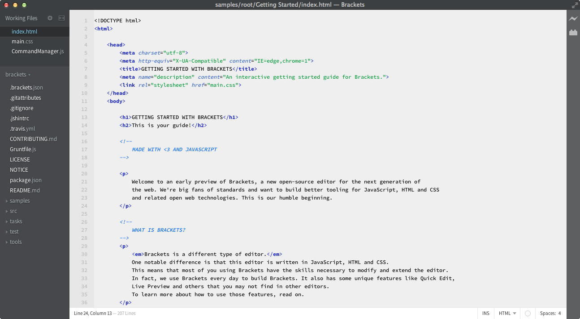Click the linting status circle indicator
Viewport: 580px width, 319px height.
(528, 314)
